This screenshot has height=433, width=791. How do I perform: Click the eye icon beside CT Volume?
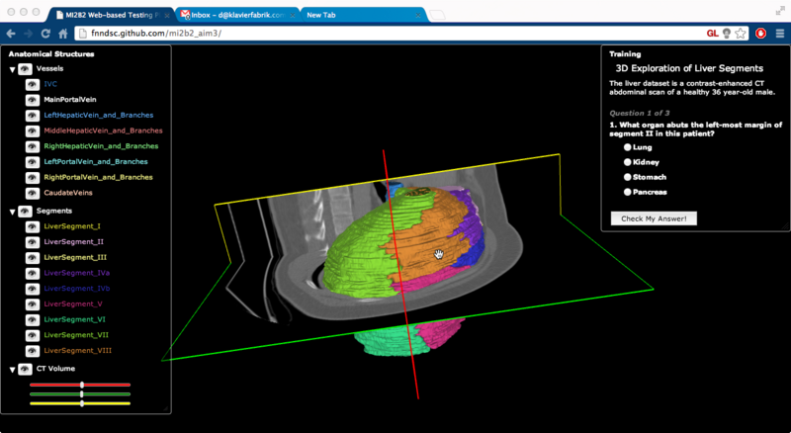click(25, 369)
